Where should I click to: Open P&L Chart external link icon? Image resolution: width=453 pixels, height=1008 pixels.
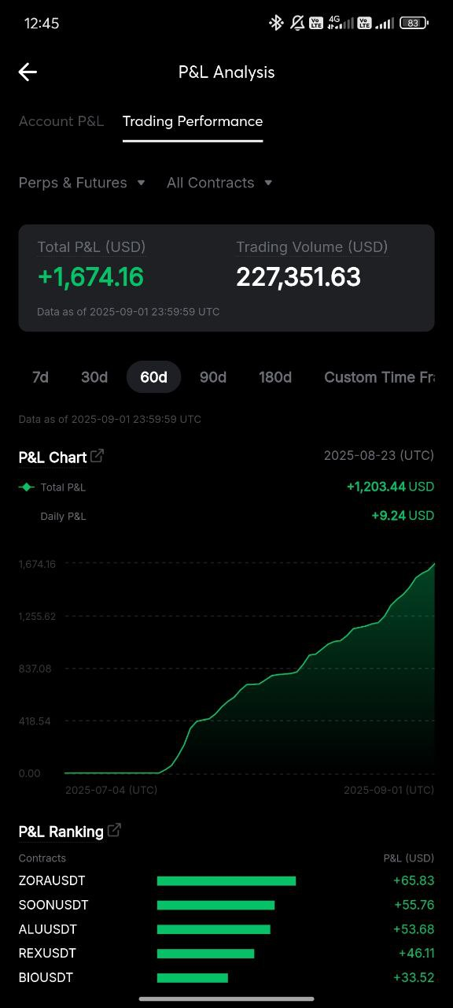(x=98, y=456)
